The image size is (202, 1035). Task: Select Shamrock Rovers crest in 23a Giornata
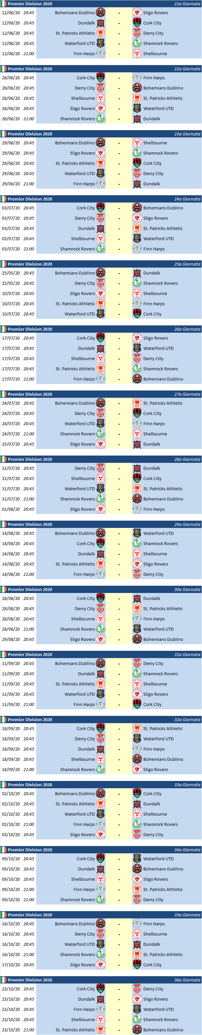137,153
